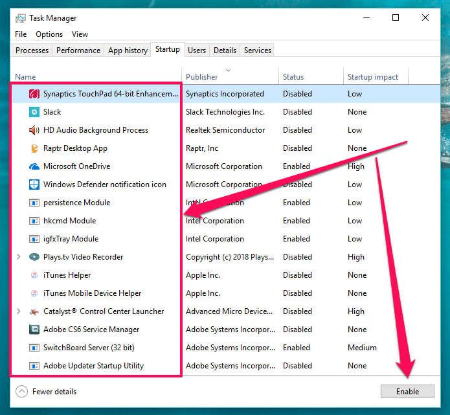
Task: Click Synaptics Incorporated publisher cell
Action: 225,94
